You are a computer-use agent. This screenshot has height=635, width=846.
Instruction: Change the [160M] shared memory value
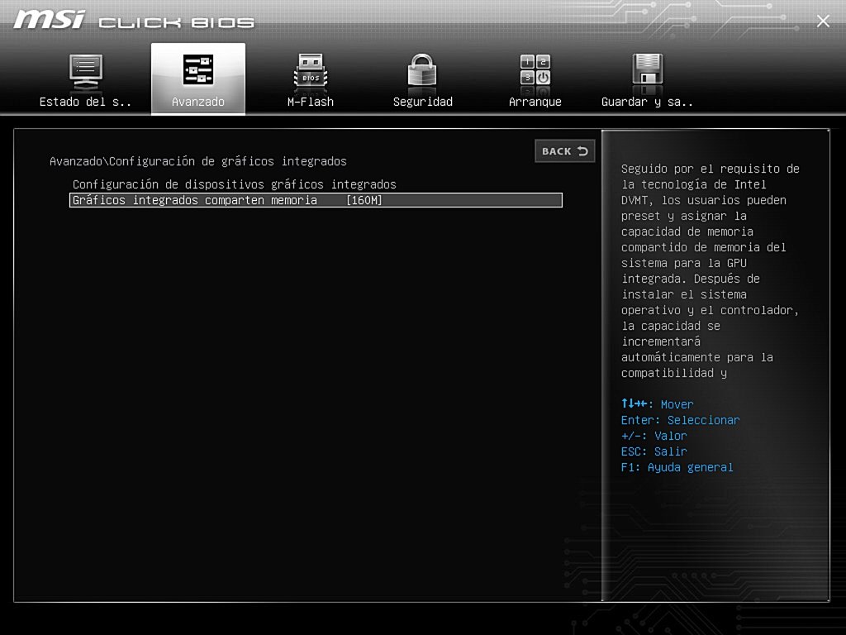tap(364, 200)
